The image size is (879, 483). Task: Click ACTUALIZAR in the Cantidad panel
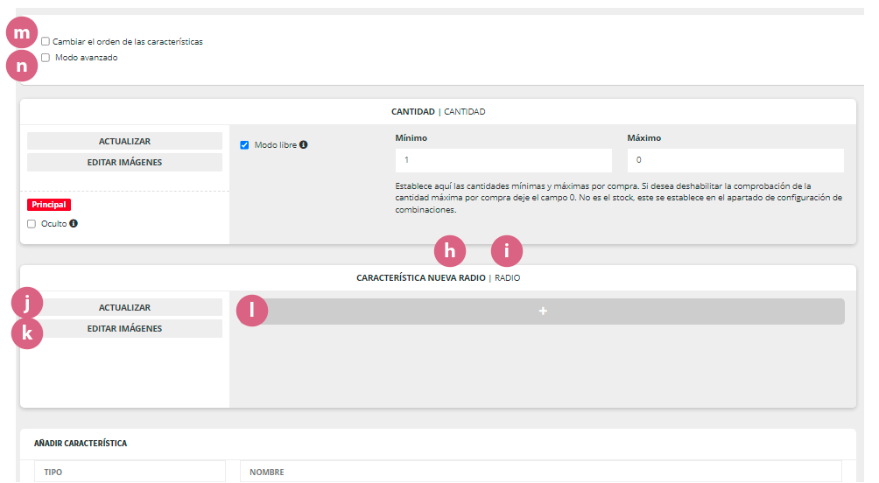pyautogui.click(x=124, y=141)
